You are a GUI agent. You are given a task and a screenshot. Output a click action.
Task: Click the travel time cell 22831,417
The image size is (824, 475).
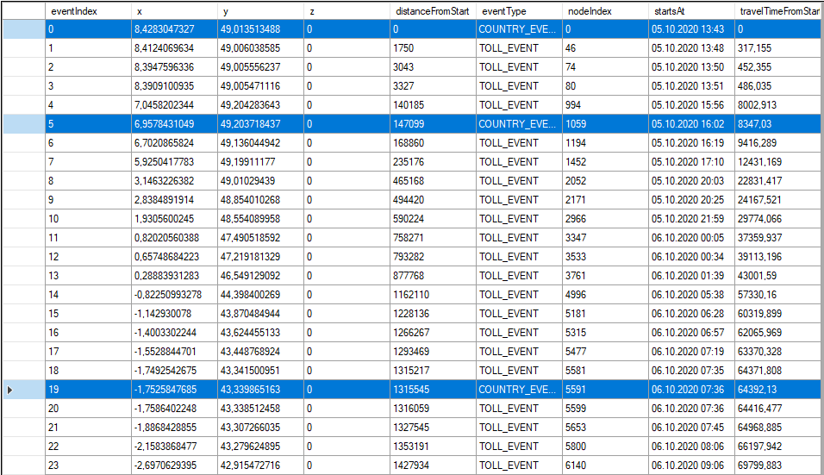click(779, 181)
